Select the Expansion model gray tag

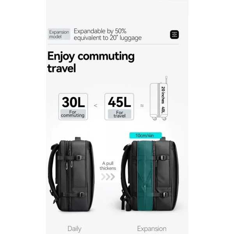(59, 34)
